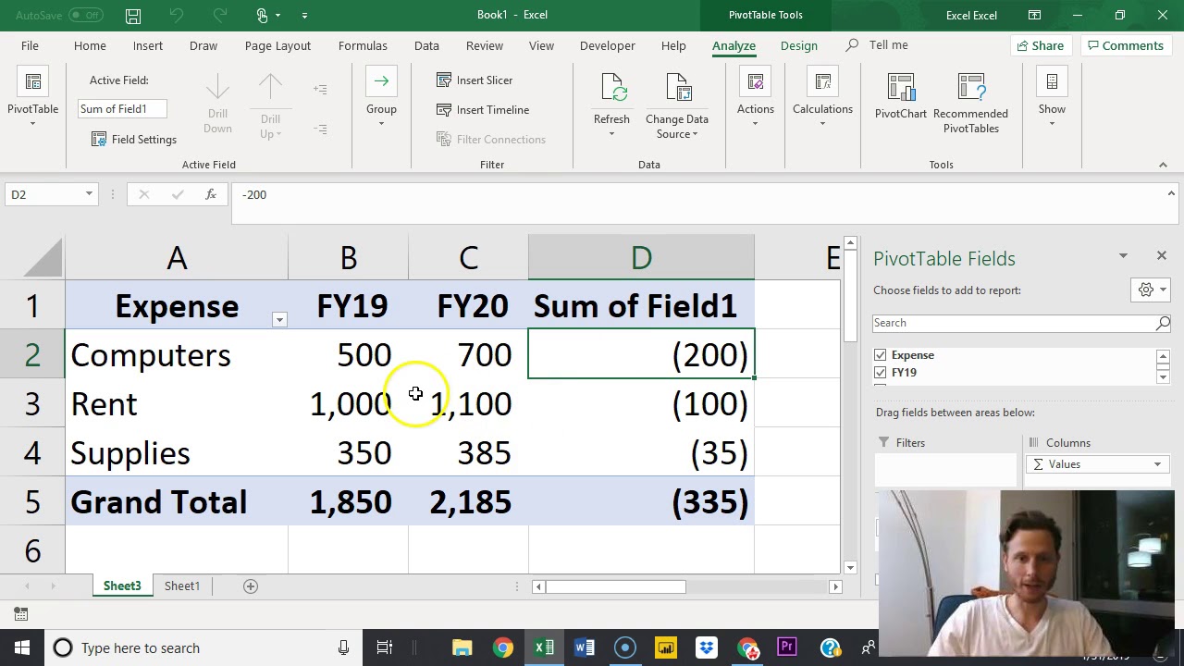The image size is (1184, 666).
Task: Select row 3 header
Action: pyautogui.click(x=32, y=404)
